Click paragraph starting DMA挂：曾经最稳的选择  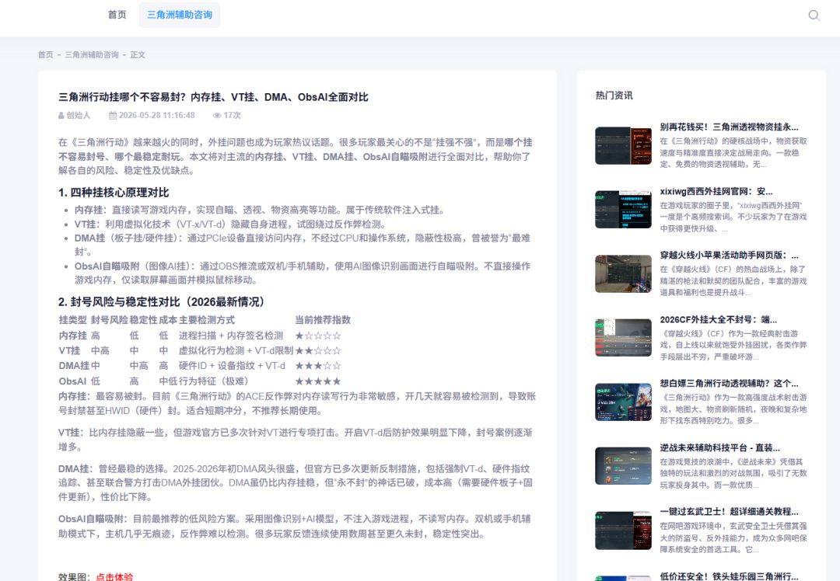(x=296, y=482)
